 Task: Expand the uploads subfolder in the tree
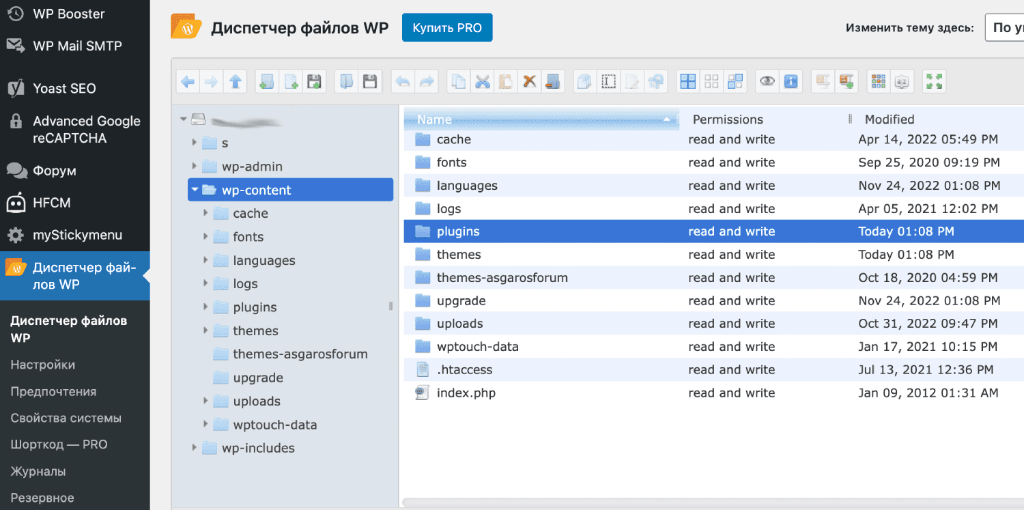coord(205,401)
